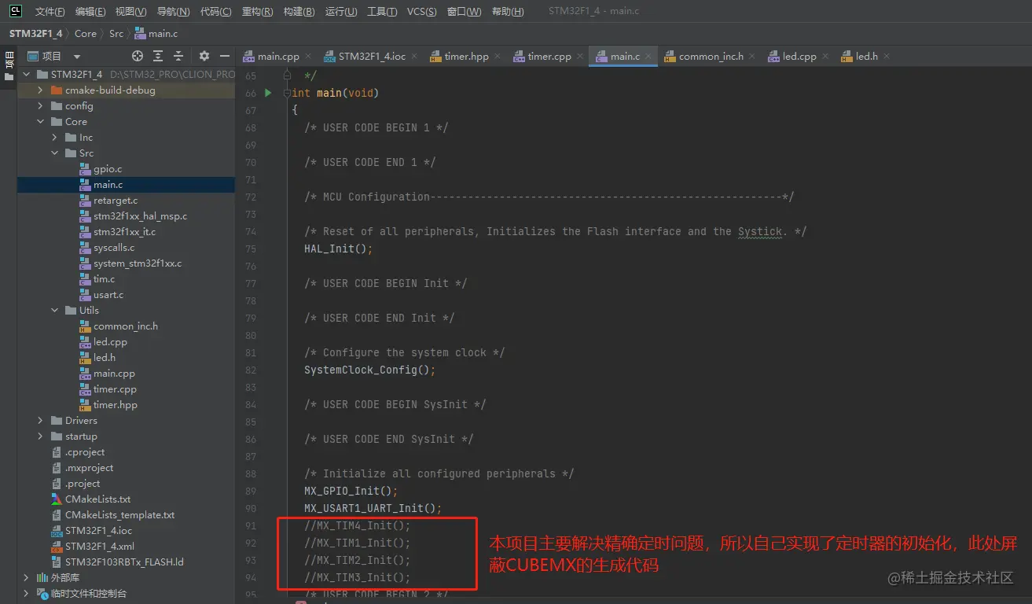This screenshot has width=1032, height=604.
Task: Select STM32F103RBTx_FLASH.ld in the project tree
Action: tap(126, 562)
